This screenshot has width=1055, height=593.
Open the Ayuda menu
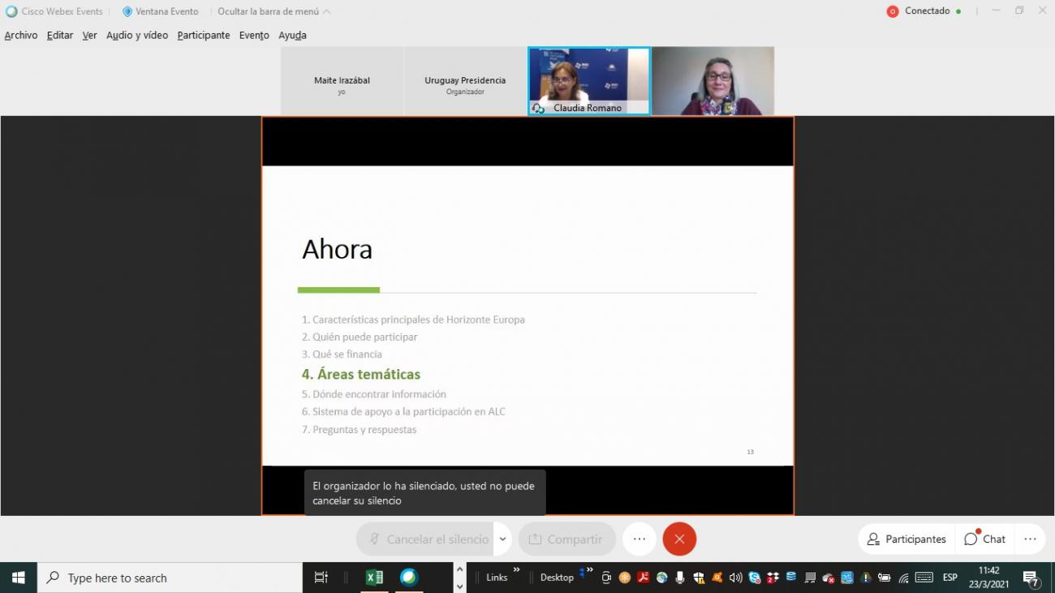[292, 35]
